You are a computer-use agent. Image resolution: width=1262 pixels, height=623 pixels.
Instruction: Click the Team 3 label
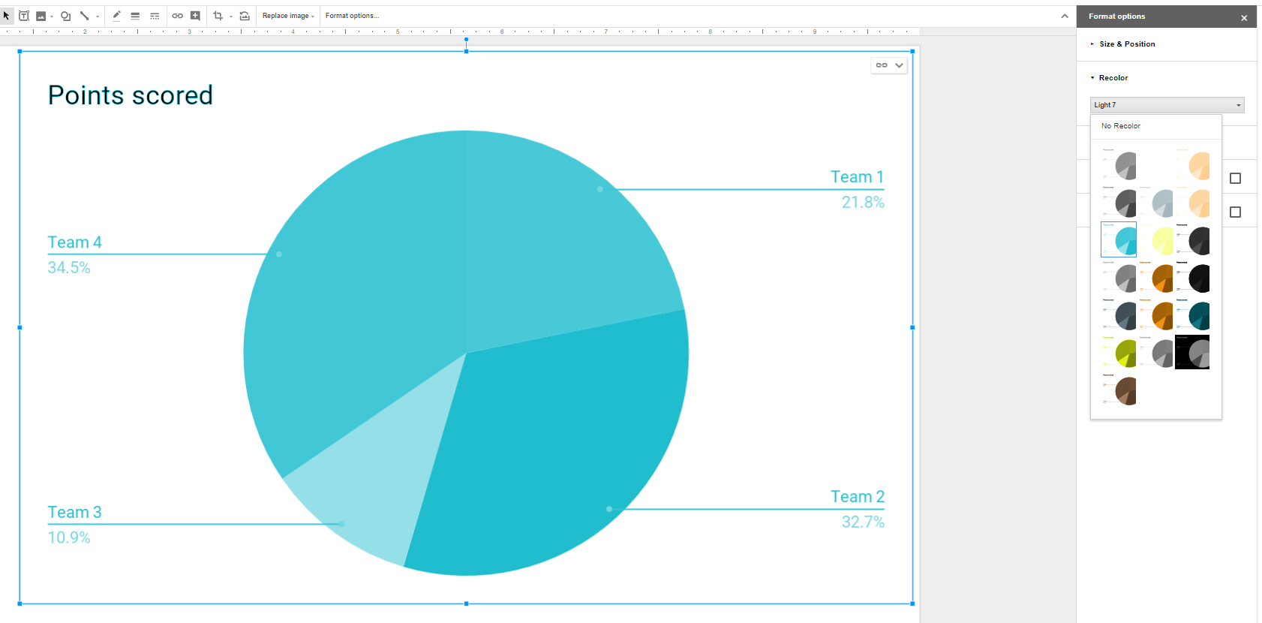point(74,513)
